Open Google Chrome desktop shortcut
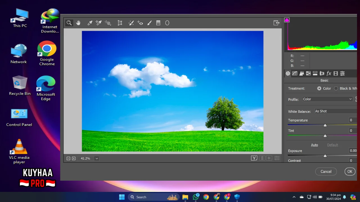 (x=47, y=53)
